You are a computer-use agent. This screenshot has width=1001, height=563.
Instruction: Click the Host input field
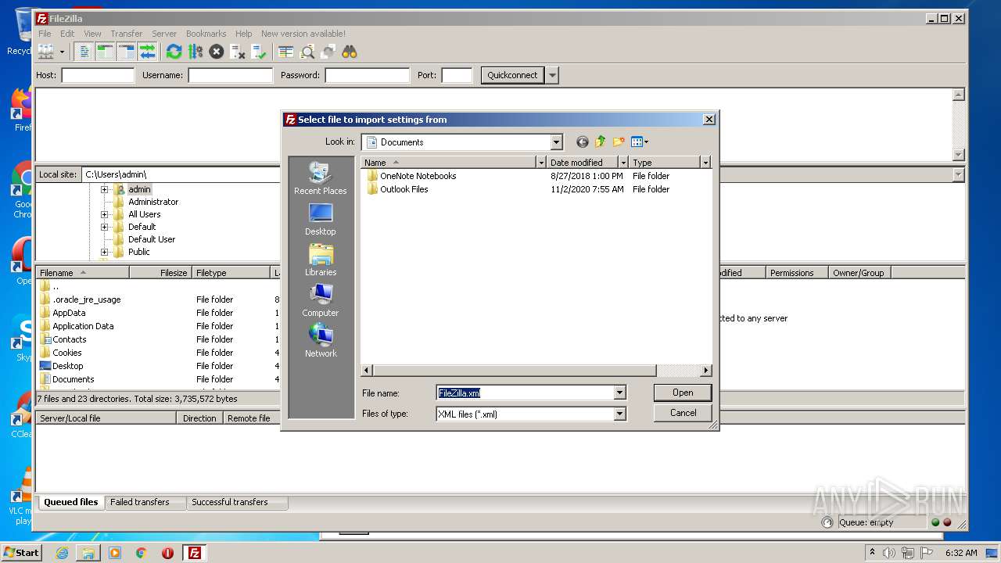98,75
